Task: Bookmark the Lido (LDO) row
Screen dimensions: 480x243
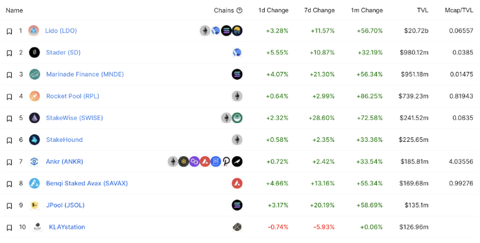Action: pos(9,31)
